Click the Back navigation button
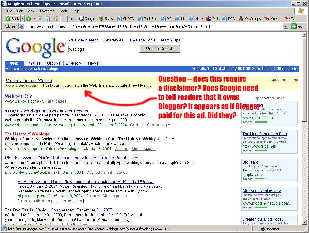309x233 pixels. tap(12, 19)
